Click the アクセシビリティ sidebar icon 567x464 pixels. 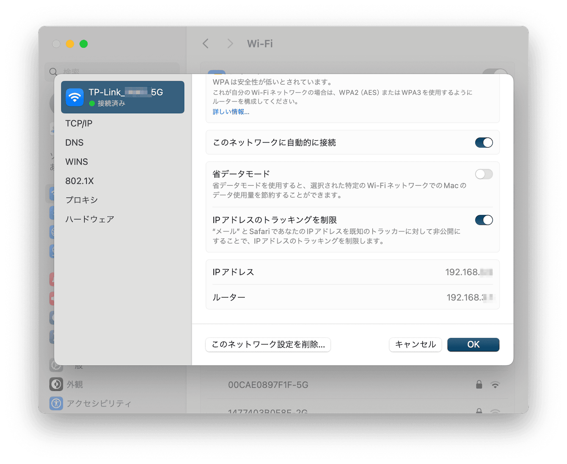[56, 403]
